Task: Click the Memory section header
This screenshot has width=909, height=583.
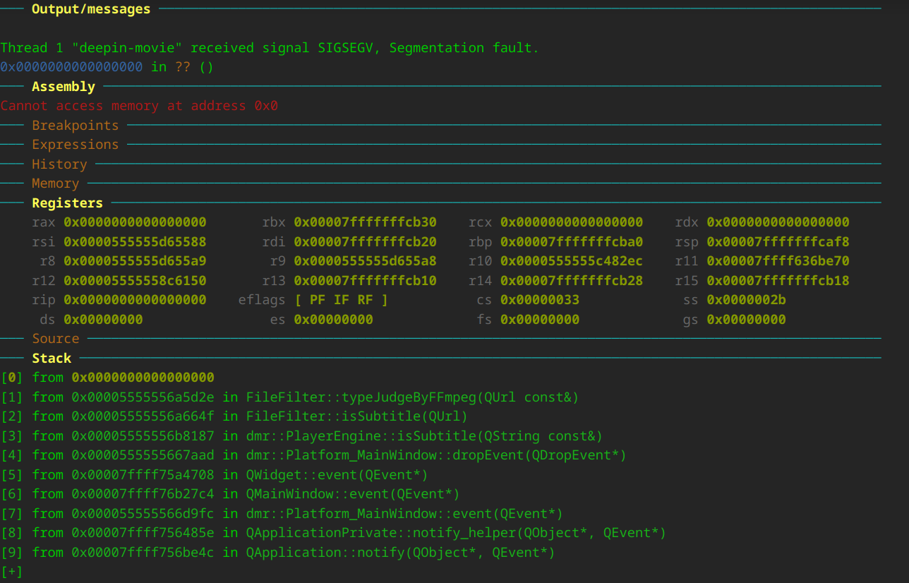Action: point(55,184)
